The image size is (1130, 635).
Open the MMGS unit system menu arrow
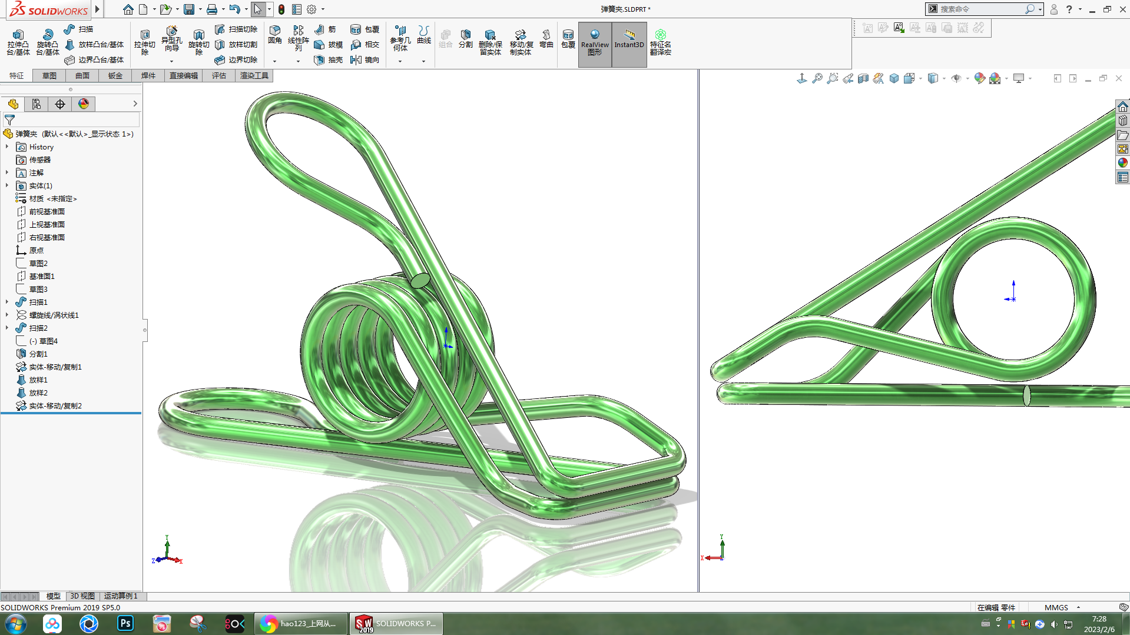pyautogui.click(x=1078, y=607)
